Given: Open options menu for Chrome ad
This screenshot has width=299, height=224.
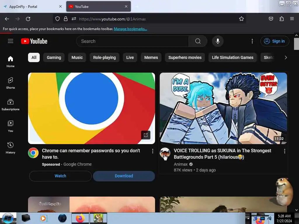Looking at the screenshot, I should 152,151.
